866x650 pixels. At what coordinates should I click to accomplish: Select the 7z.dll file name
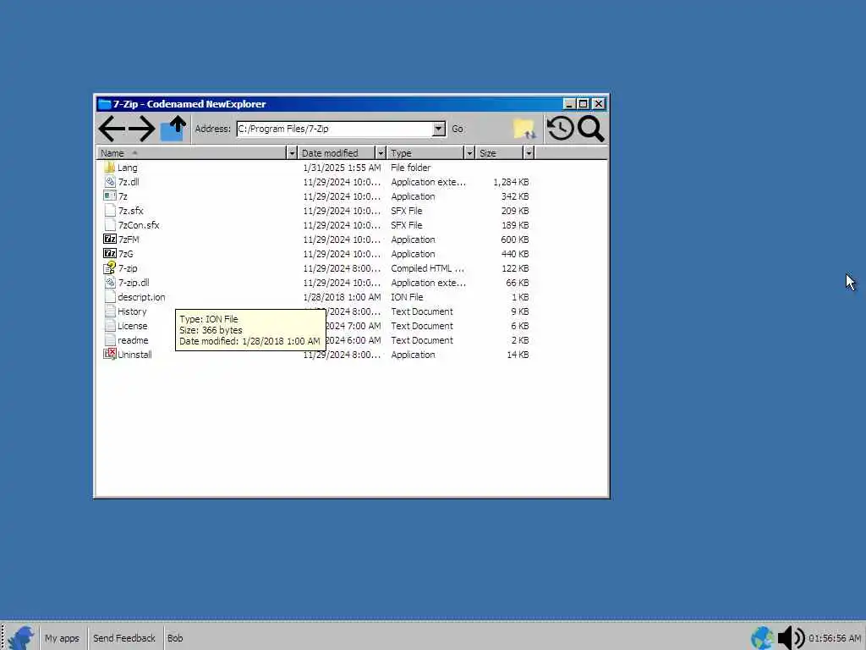tap(129, 182)
